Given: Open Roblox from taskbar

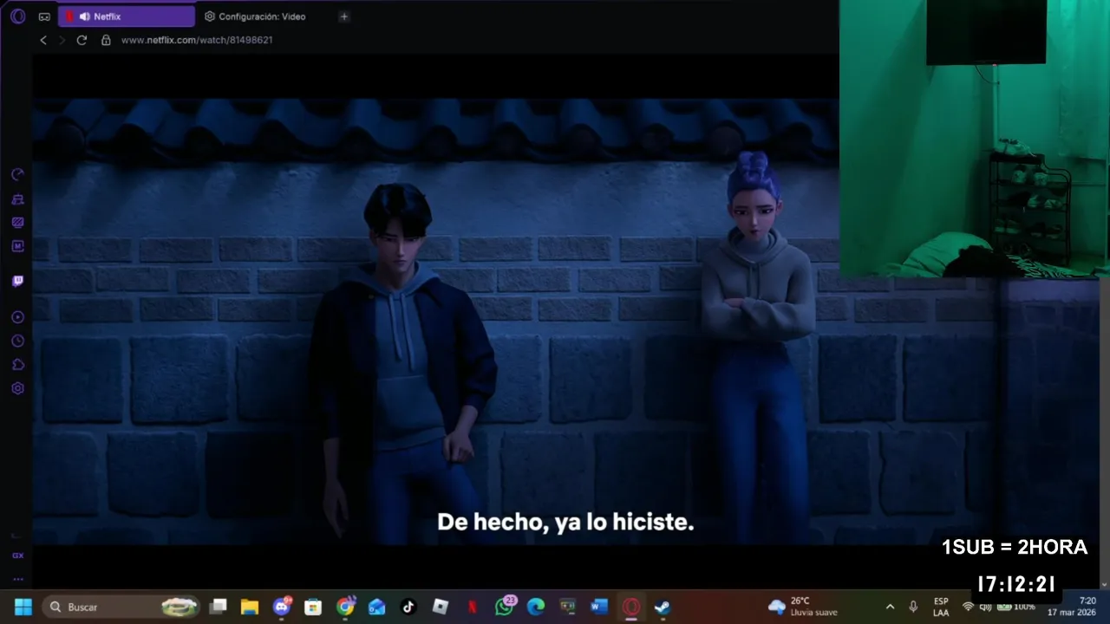Looking at the screenshot, I should click(x=441, y=607).
